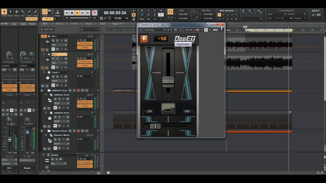Select screenset number 10
The image size is (326, 183).
236,19
